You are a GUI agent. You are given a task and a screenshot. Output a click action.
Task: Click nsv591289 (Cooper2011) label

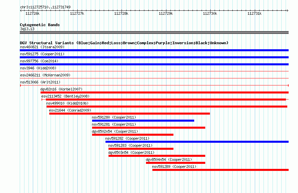click(174, 167)
